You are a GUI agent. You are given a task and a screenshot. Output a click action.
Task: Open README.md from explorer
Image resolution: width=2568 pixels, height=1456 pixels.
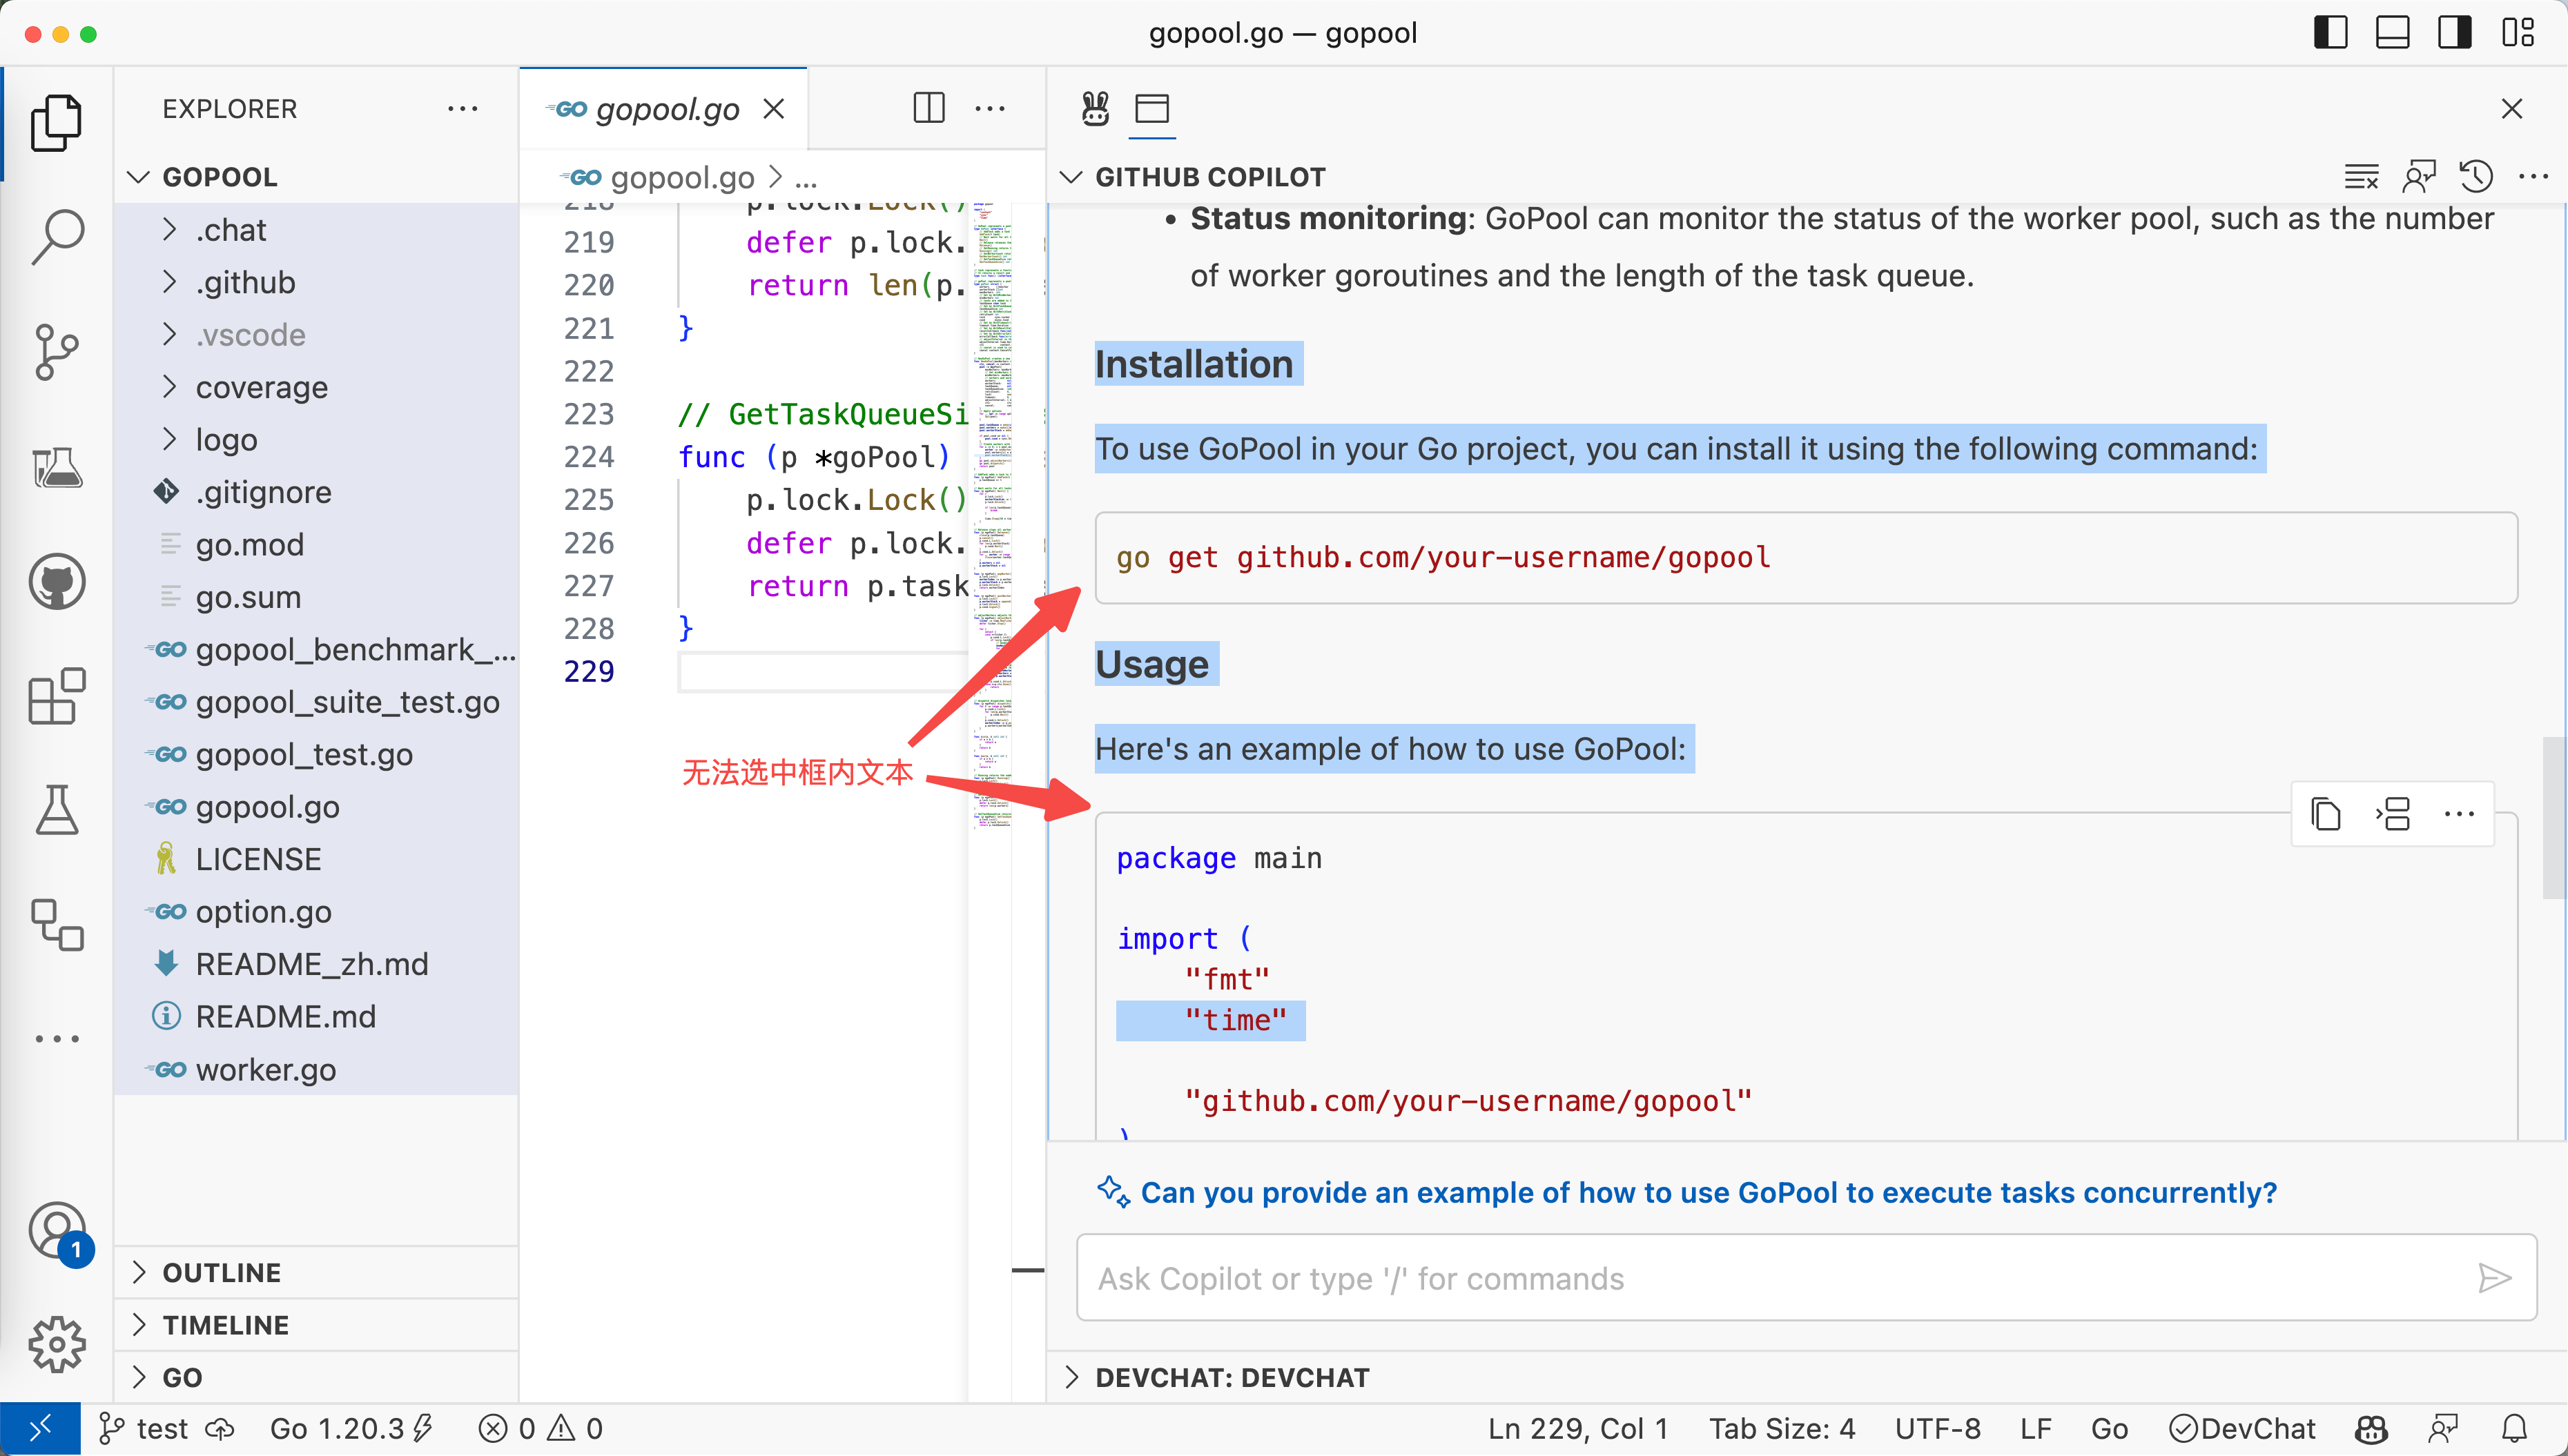pyautogui.click(x=285, y=1016)
